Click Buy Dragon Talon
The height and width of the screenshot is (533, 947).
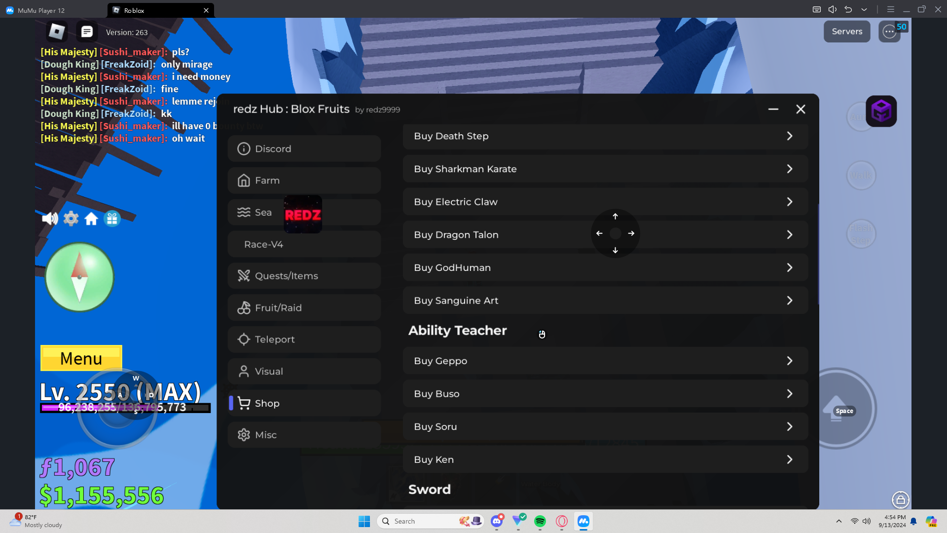[605, 235]
